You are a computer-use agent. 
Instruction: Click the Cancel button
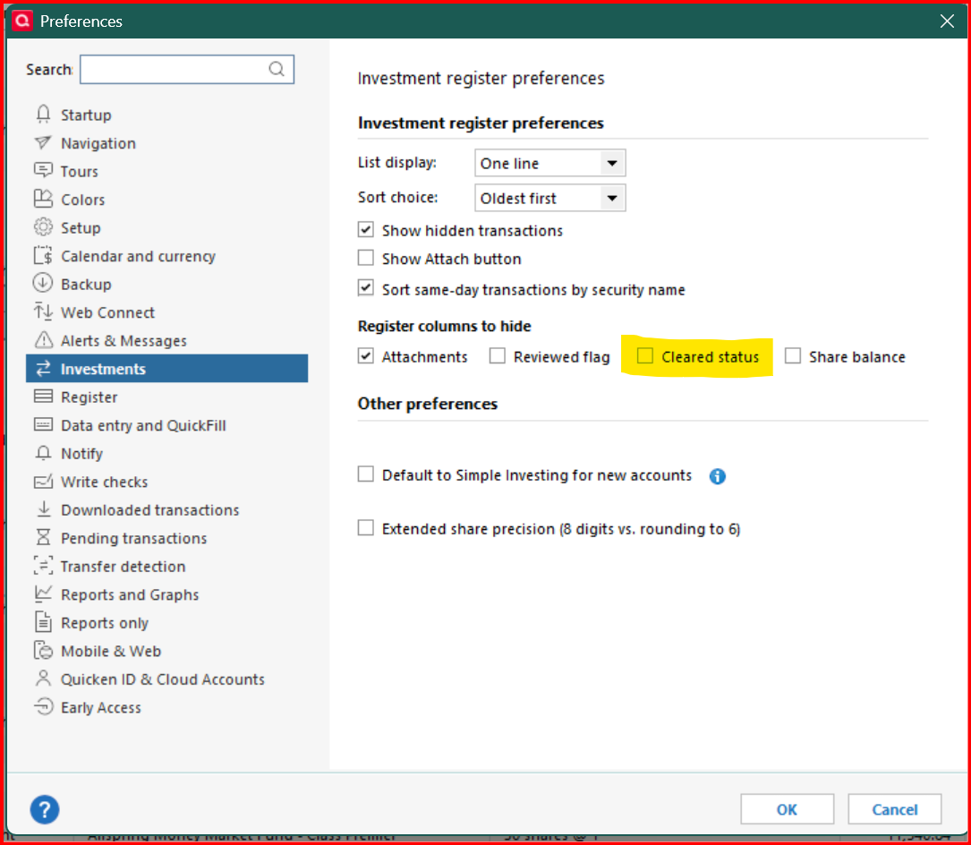[x=895, y=809]
